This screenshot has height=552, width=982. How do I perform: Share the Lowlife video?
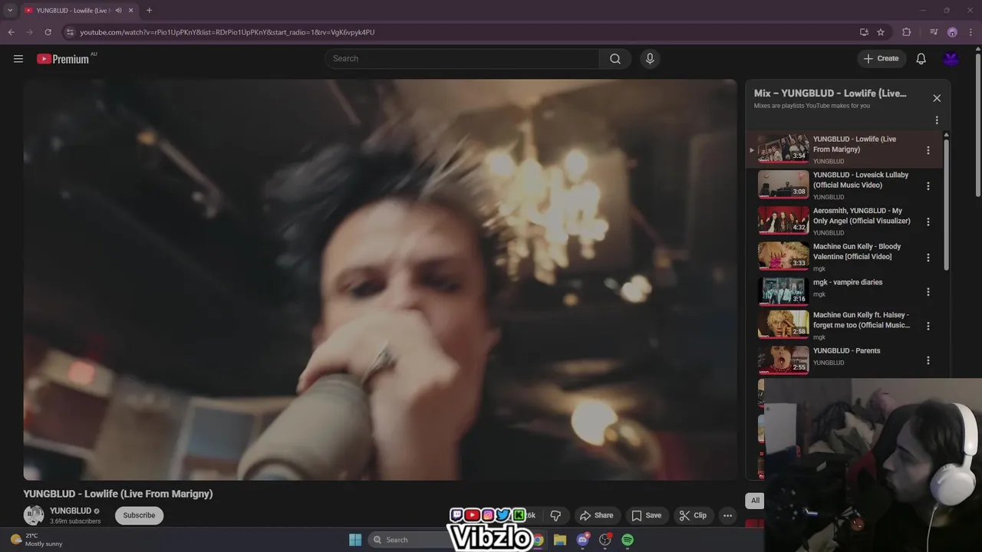[597, 515]
